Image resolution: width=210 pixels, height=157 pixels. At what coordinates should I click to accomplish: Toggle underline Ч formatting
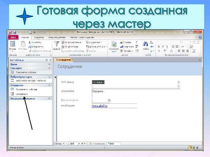click(x=167, y=47)
